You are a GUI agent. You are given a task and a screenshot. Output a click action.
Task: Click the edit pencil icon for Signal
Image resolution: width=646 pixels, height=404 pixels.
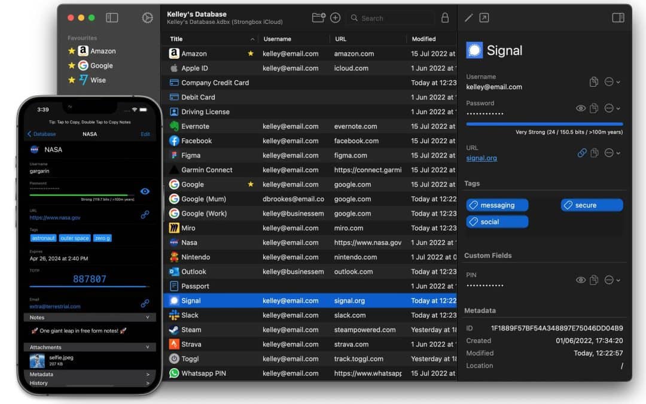[x=468, y=18]
